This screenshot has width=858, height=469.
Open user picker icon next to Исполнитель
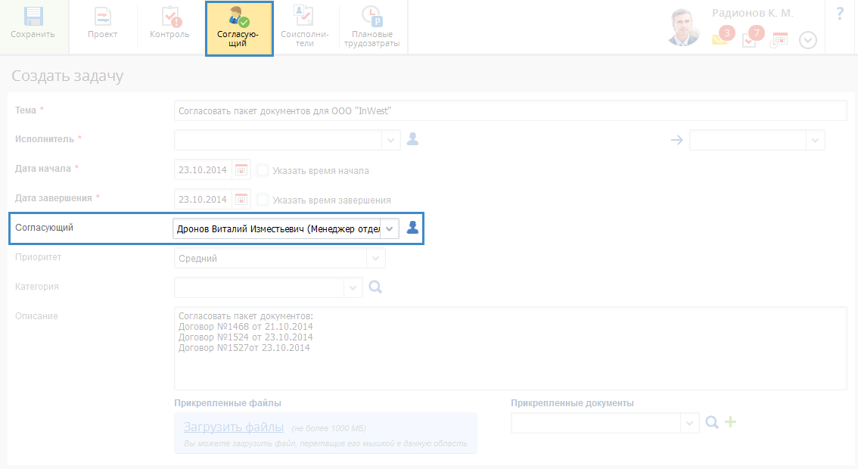(x=412, y=139)
